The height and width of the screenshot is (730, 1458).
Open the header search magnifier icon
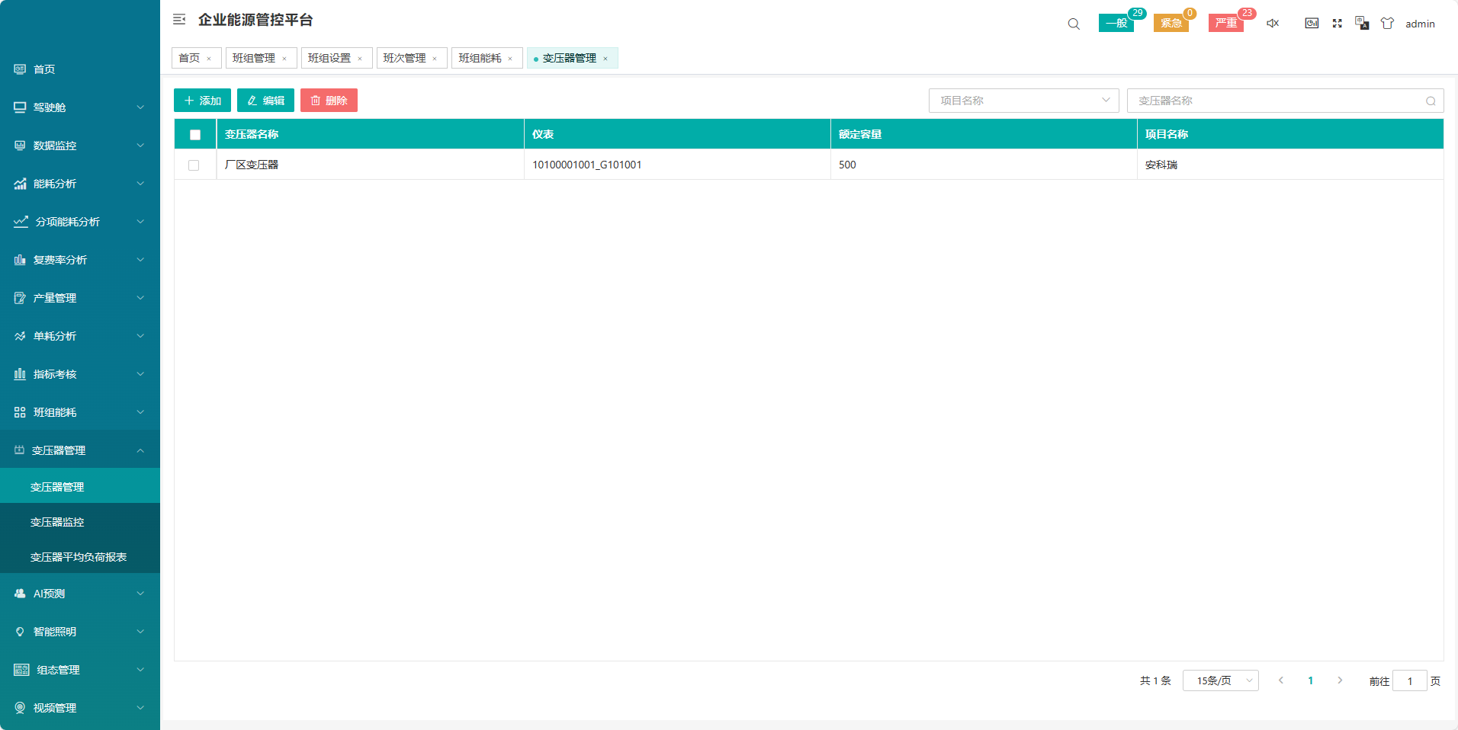point(1074,24)
